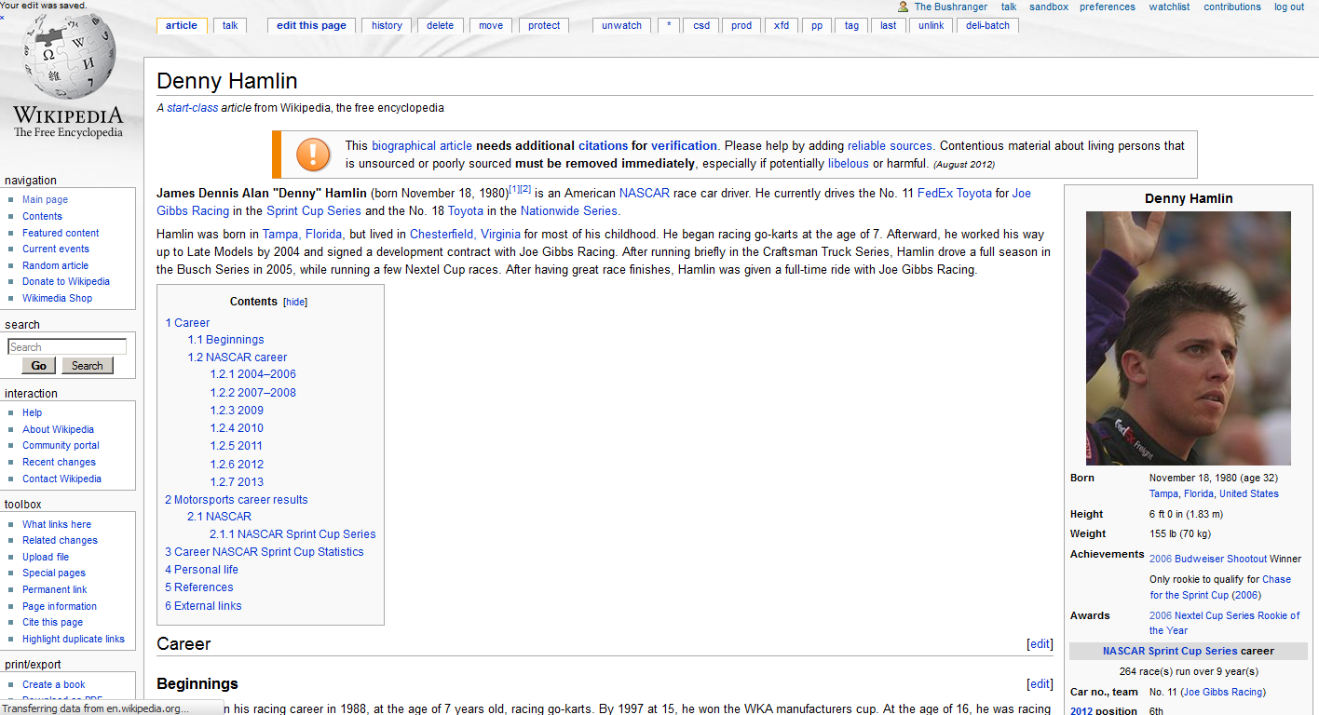The width and height of the screenshot is (1319, 715).
Task: Open Denny Hamlin's infobox photo
Action: [x=1188, y=337]
